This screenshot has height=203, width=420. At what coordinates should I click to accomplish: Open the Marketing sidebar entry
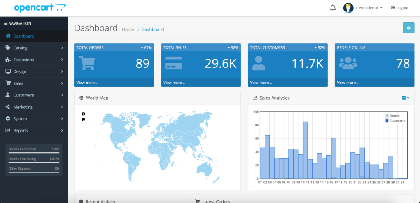pyautogui.click(x=34, y=107)
